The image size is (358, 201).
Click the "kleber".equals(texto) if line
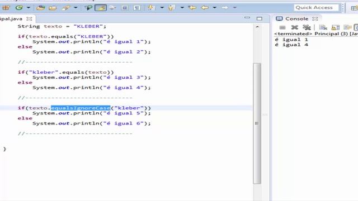tap(65, 72)
